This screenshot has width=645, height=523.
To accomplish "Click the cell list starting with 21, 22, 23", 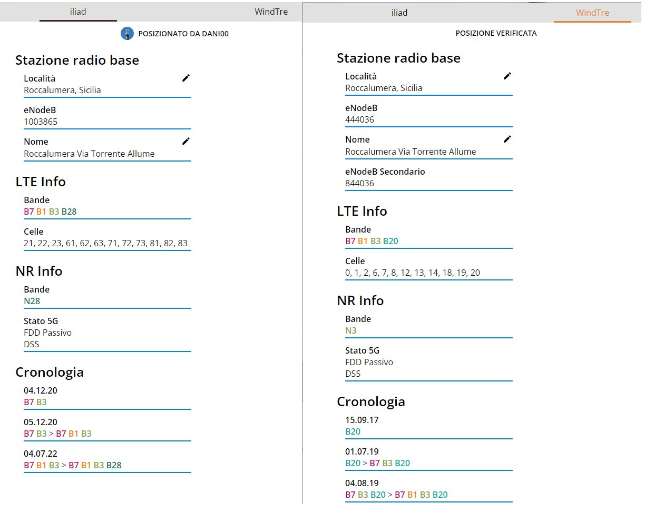I will 106,243.
